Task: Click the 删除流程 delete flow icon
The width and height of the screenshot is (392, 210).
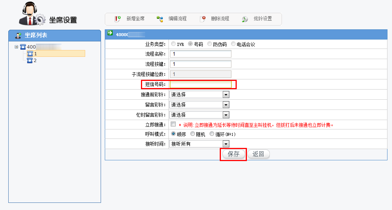Action: tap(203, 19)
